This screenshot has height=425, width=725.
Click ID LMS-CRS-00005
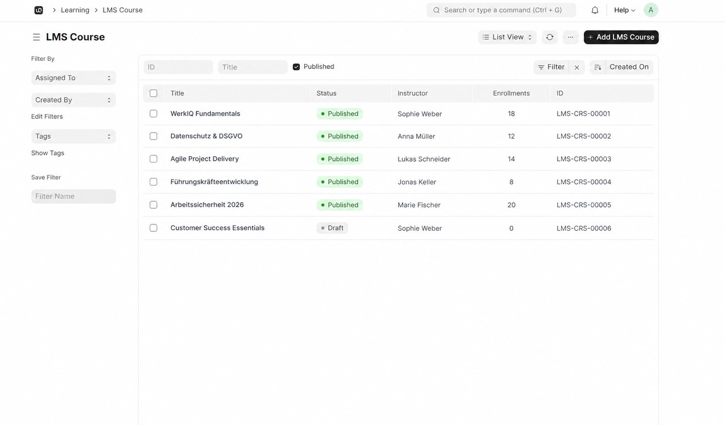point(584,205)
